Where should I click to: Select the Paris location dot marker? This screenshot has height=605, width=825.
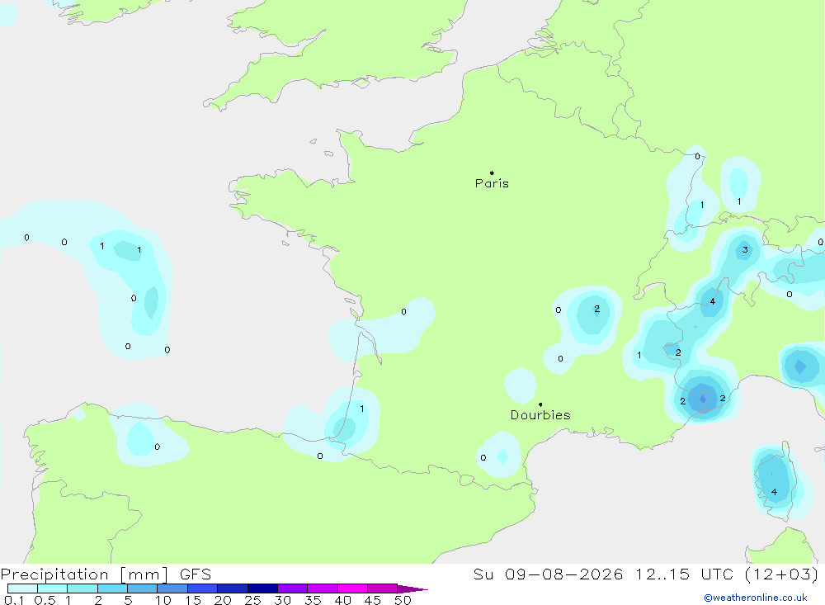[492, 173]
